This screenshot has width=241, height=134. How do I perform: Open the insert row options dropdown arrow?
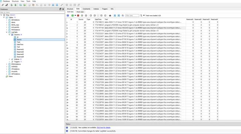75,15
